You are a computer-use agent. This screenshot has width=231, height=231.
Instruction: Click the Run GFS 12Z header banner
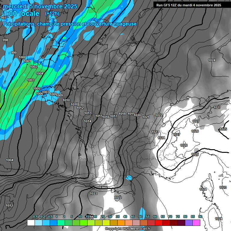[x=189, y=5]
